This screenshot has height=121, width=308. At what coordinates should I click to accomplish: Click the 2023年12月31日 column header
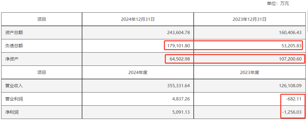click(x=249, y=19)
